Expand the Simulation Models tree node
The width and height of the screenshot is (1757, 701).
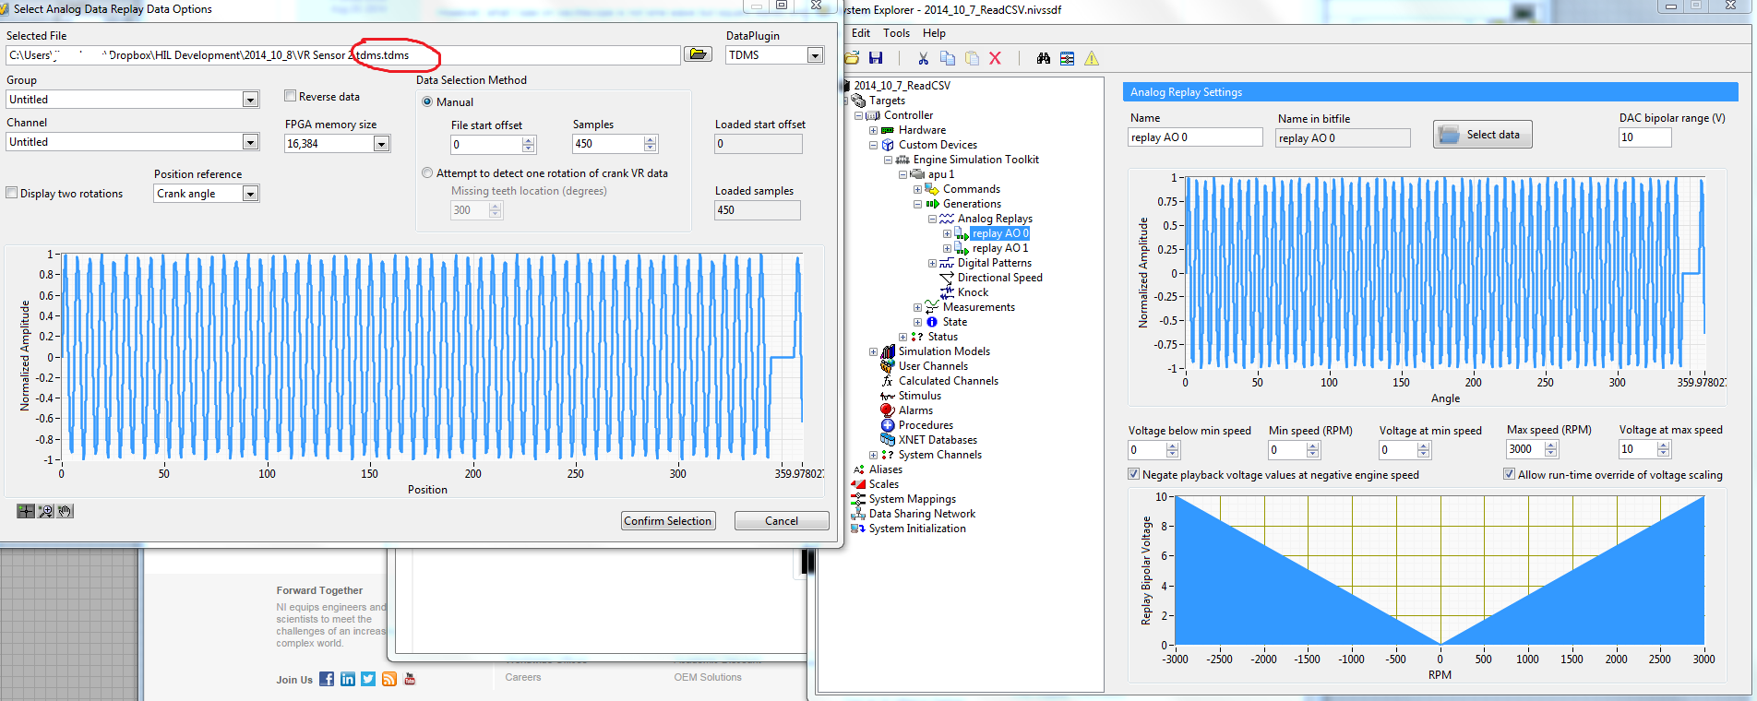tap(873, 351)
